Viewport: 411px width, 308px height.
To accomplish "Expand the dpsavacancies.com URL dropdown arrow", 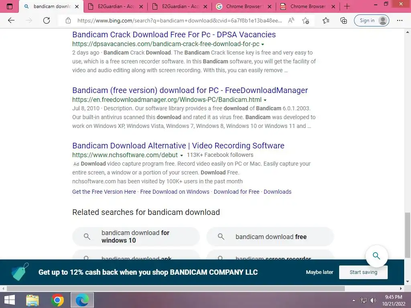I will pos(262,44).
